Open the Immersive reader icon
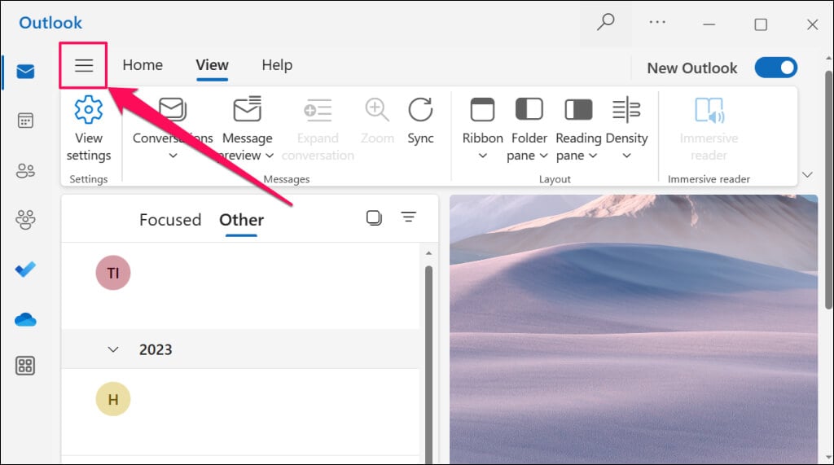The image size is (834, 465). point(709,110)
